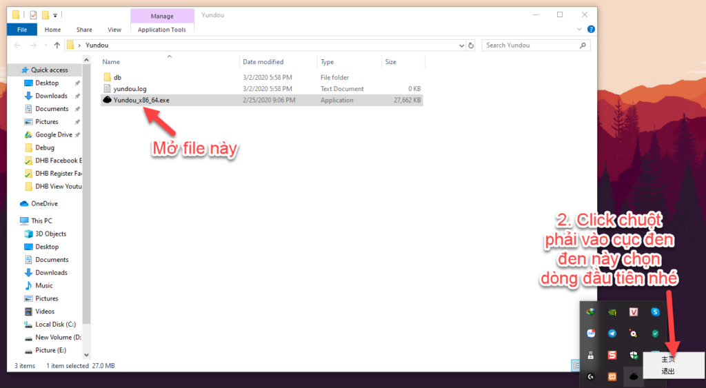Open Local Disk (C:)
This screenshot has height=388, width=706.
click(55, 324)
